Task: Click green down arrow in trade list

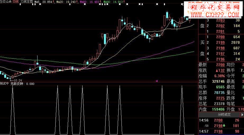Action: point(224,126)
